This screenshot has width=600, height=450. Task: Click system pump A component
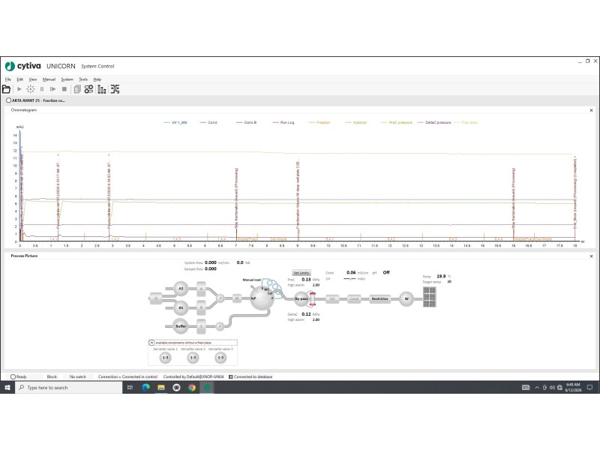tap(201, 289)
